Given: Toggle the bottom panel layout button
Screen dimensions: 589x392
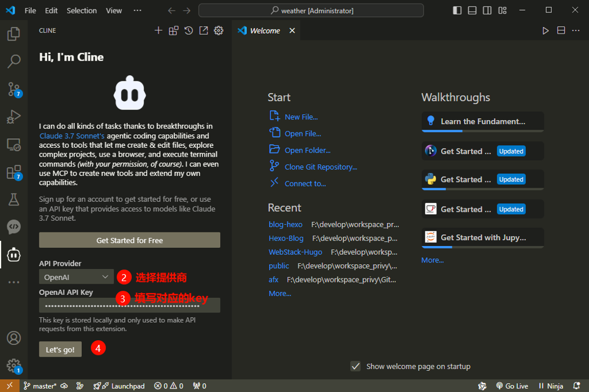Looking at the screenshot, I should (x=472, y=11).
